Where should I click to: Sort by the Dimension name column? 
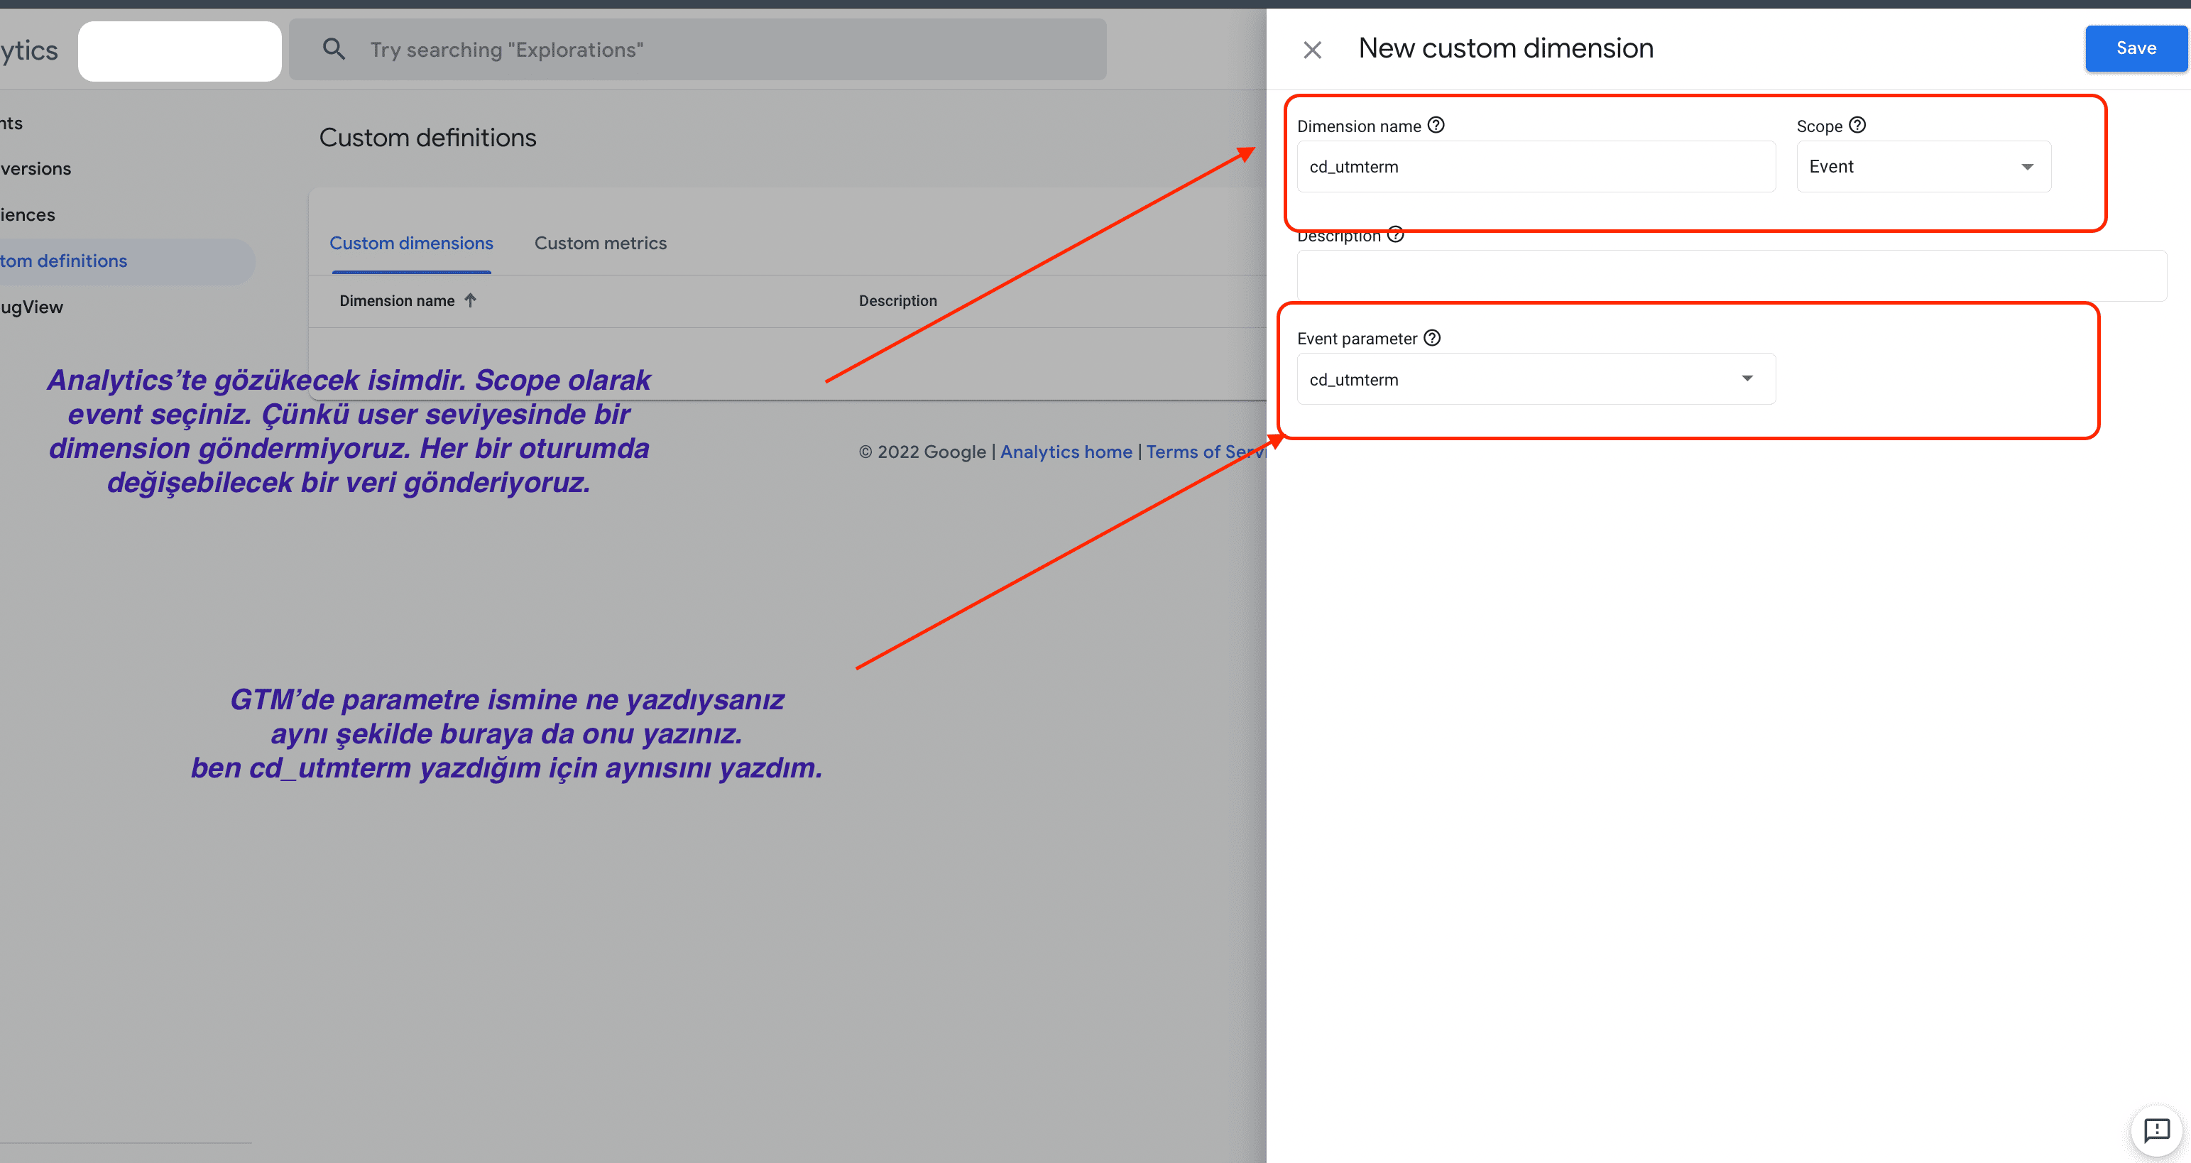pyautogui.click(x=397, y=300)
